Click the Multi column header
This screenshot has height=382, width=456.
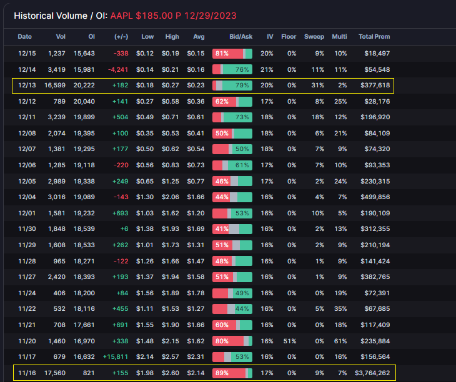click(x=339, y=37)
